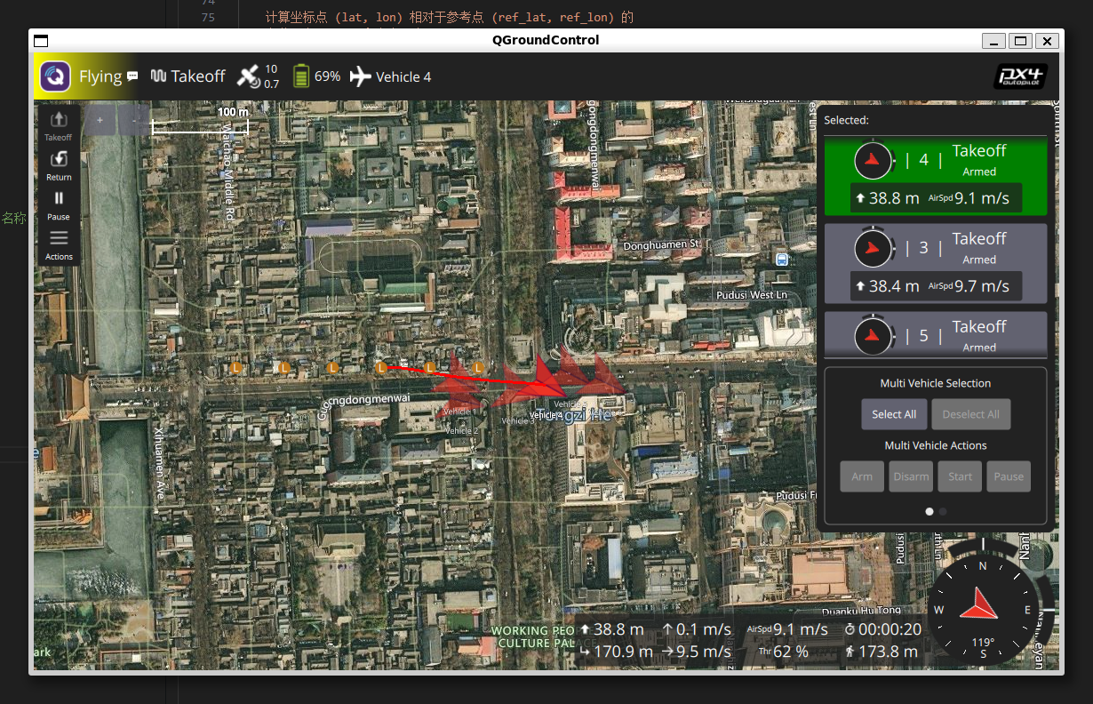Screen dimensions: 1093x704
Task: Open the Takeoff flight mode selector
Action: [x=198, y=76]
